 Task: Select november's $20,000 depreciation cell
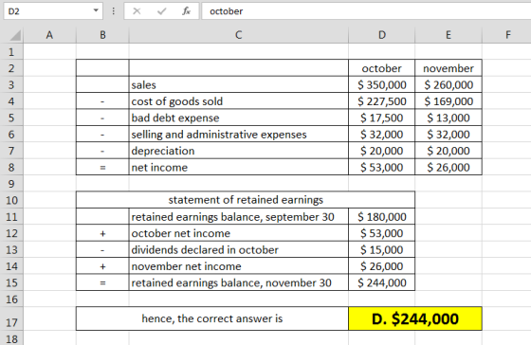pyautogui.click(x=448, y=151)
